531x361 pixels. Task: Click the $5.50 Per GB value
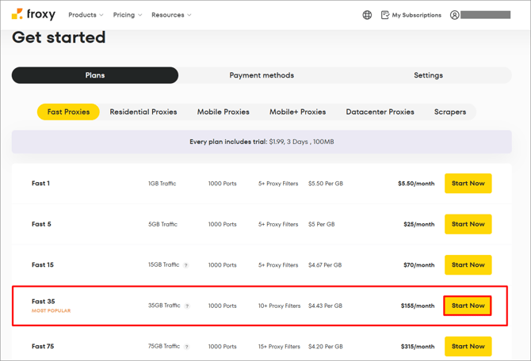coord(326,184)
